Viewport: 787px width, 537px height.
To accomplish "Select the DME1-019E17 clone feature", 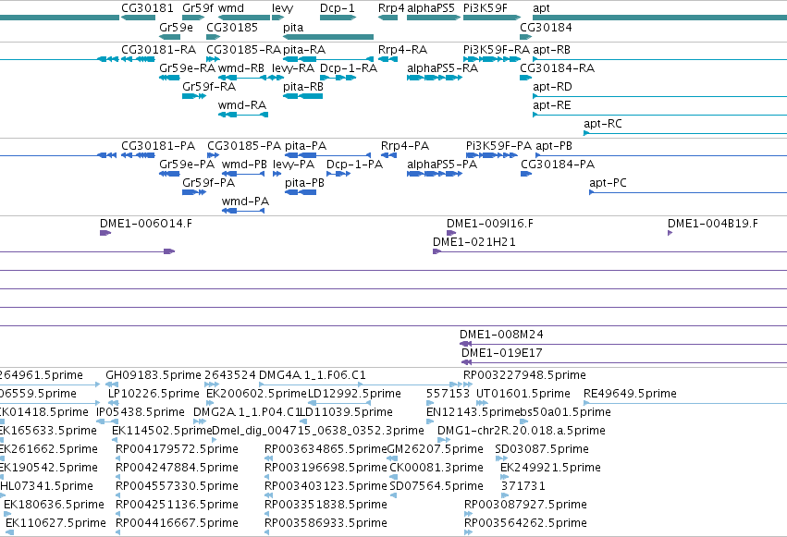I will [x=624, y=362].
